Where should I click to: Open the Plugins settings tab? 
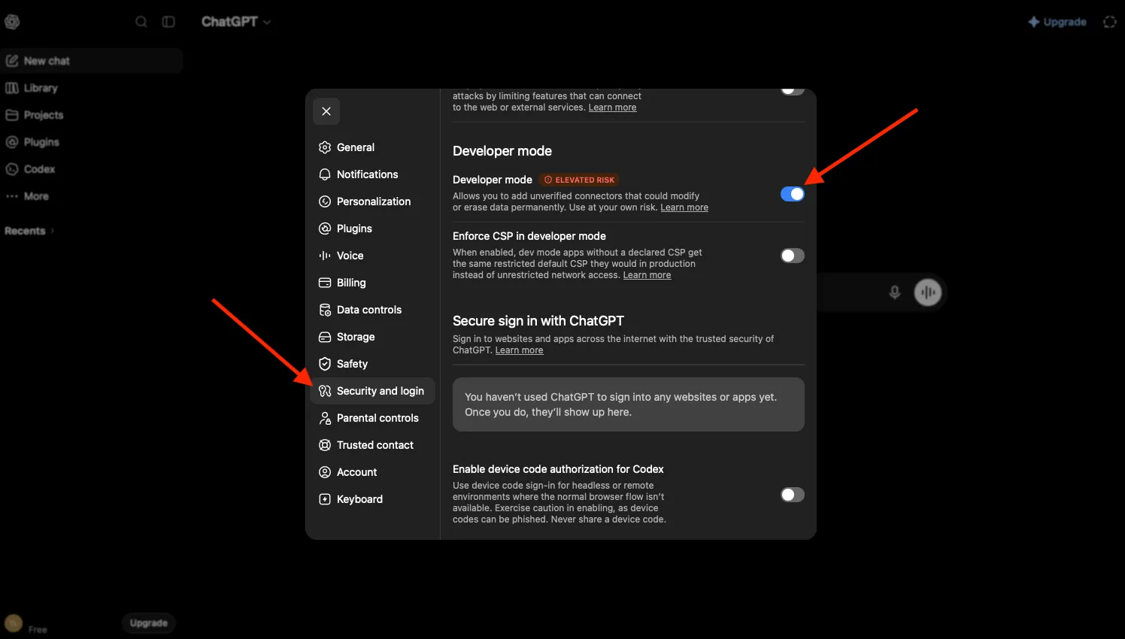pos(372,229)
